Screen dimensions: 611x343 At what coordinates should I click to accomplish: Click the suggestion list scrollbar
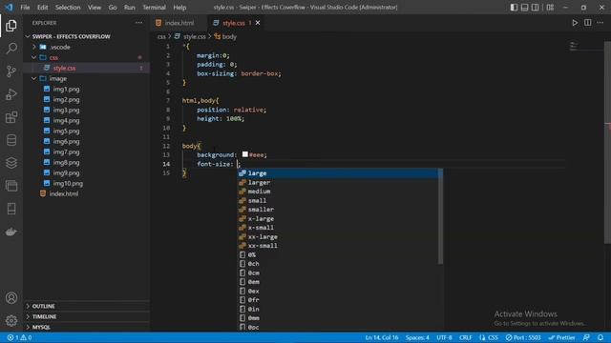click(x=440, y=216)
